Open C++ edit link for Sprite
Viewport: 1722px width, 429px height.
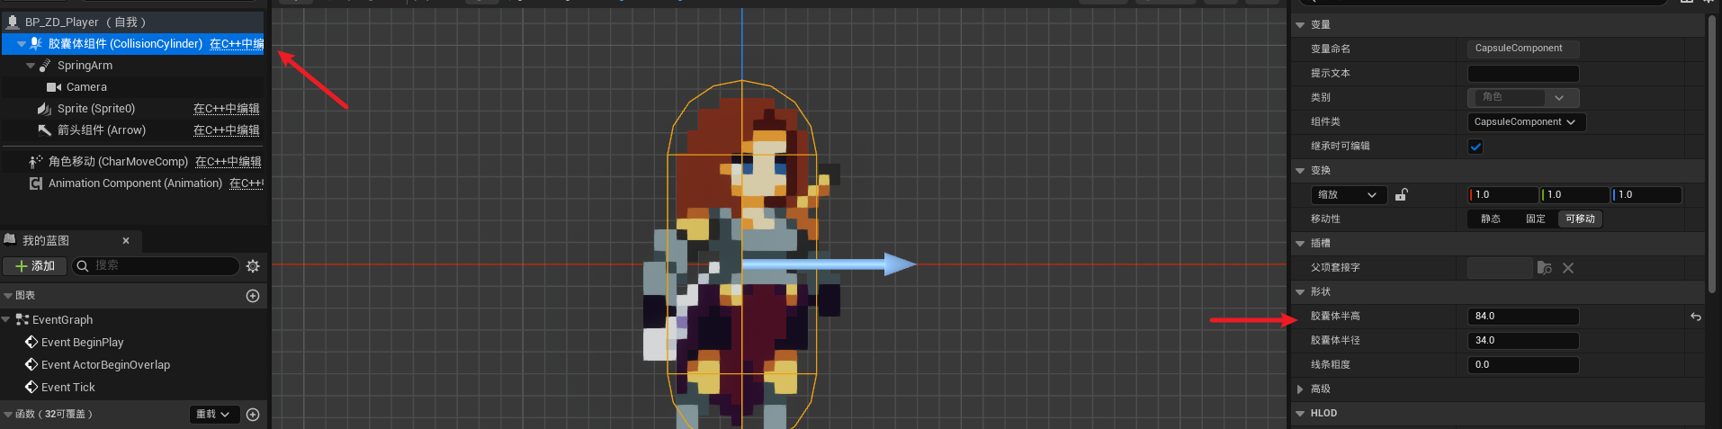click(226, 109)
